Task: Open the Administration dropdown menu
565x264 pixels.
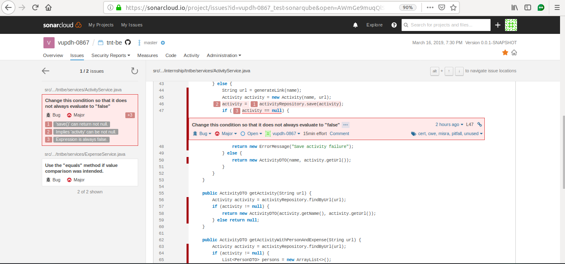Action: 224,55
